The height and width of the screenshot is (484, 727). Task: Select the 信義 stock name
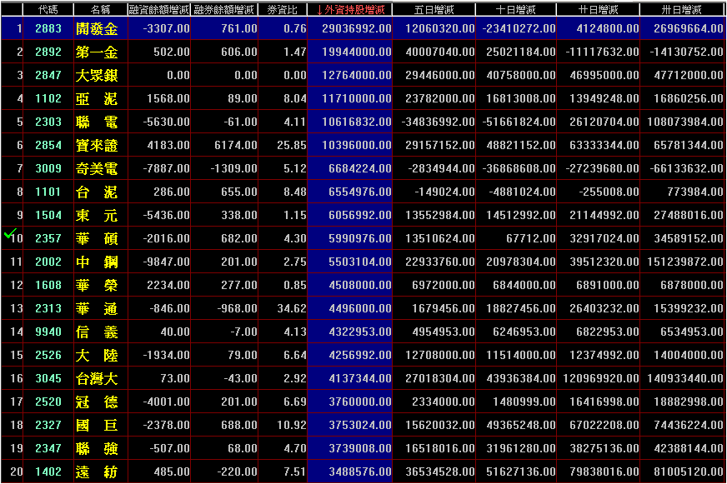point(97,332)
